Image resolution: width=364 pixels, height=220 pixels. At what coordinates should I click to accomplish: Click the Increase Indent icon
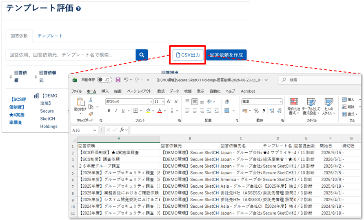tap(217, 111)
